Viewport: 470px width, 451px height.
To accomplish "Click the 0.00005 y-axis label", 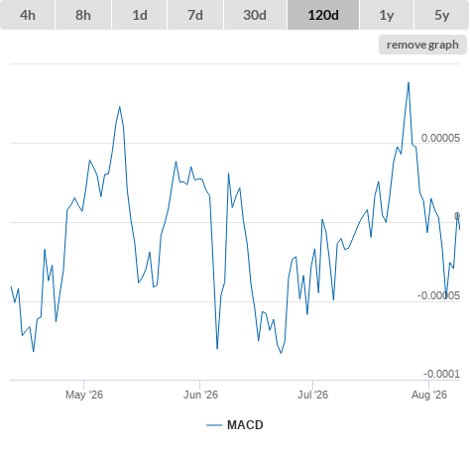I will pos(440,138).
